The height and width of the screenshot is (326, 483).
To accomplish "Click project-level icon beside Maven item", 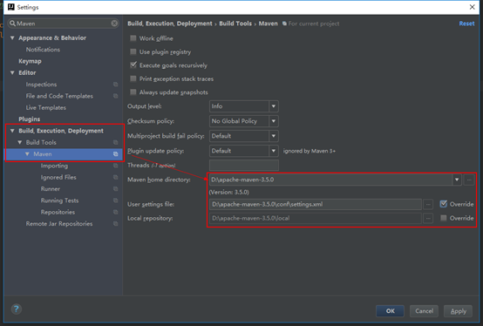I will pos(115,154).
